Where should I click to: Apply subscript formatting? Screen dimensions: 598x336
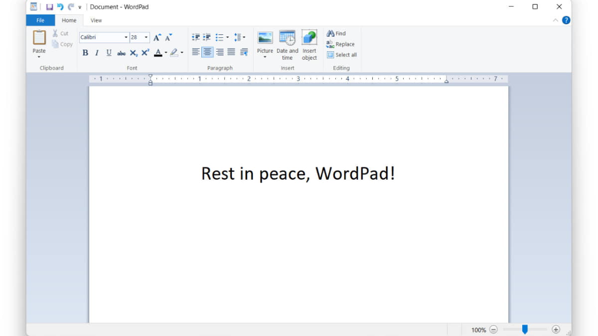click(x=134, y=53)
